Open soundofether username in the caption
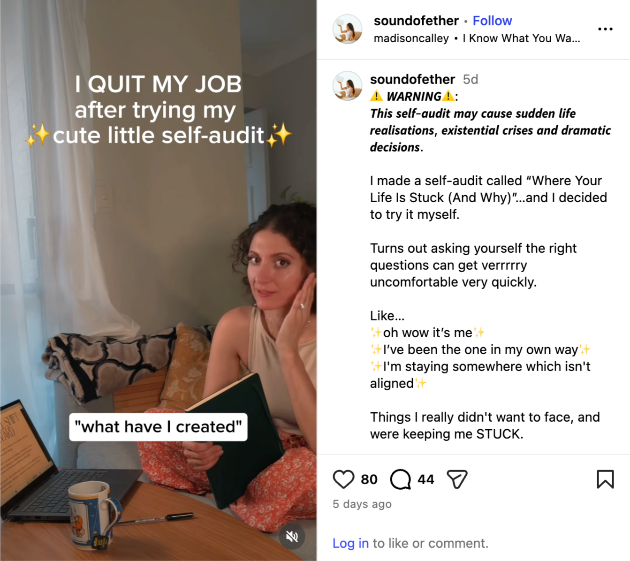630x561 pixels. [412, 79]
